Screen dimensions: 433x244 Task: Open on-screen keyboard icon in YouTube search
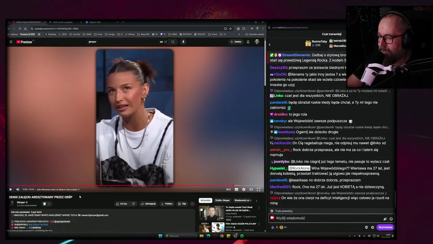click(x=161, y=42)
